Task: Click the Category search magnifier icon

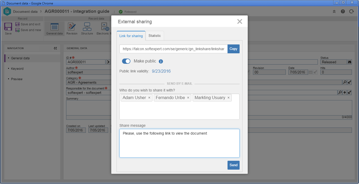Action: tap(345, 82)
